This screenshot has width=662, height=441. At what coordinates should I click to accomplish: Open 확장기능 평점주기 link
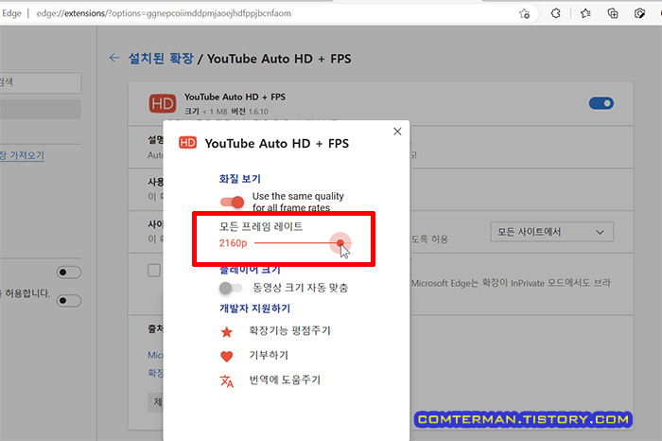pyautogui.click(x=289, y=330)
